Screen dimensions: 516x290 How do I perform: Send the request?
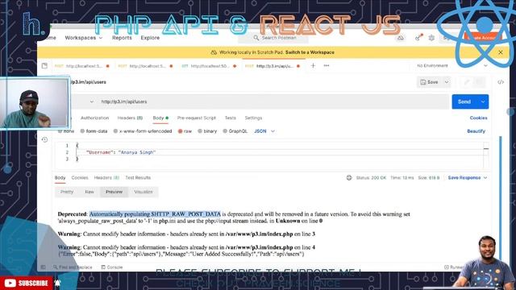[464, 101]
